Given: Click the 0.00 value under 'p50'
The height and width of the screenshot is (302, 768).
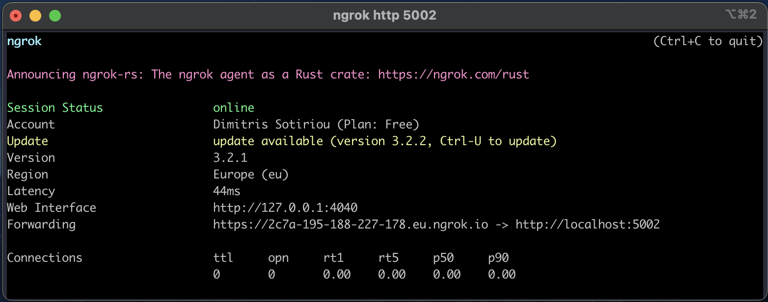Looking at the screenshot, I should (x=447, y=275).
